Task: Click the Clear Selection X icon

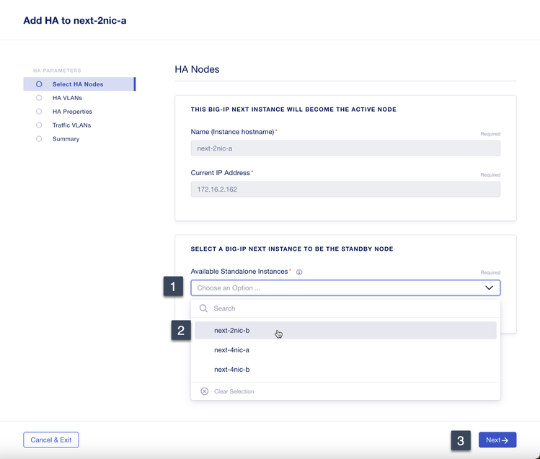Action: (205, 391)
